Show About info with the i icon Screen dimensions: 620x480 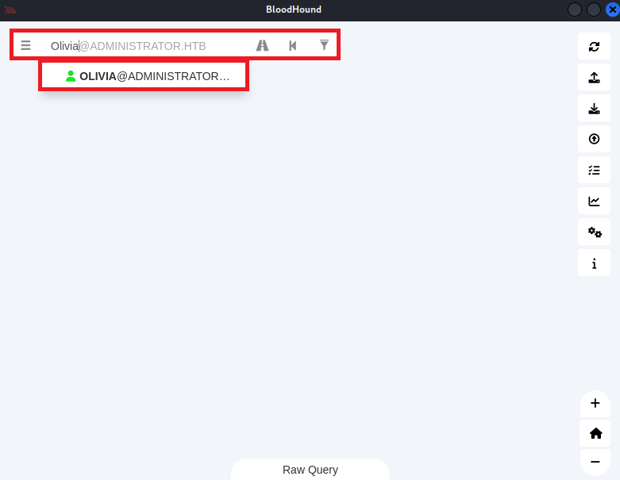[594, 263]
